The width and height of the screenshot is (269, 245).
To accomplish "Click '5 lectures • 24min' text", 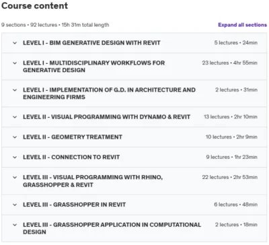I will tap(235, 42).
